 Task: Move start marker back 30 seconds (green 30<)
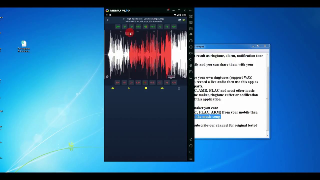coord(118,27)
